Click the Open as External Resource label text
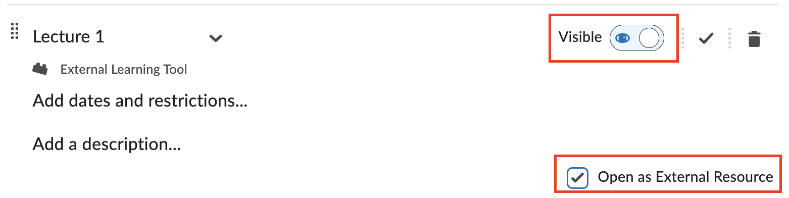The image size is (789, 198). [x=685, y=177]
